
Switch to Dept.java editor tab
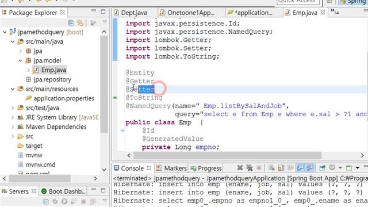point(134,13)
